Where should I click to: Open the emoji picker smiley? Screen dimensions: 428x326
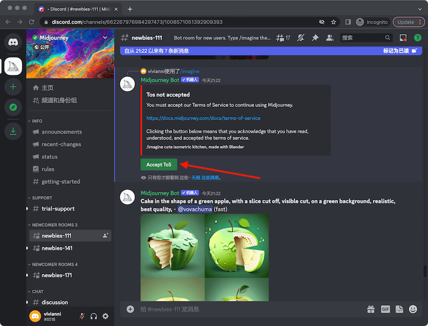click(x=413, y=309)
